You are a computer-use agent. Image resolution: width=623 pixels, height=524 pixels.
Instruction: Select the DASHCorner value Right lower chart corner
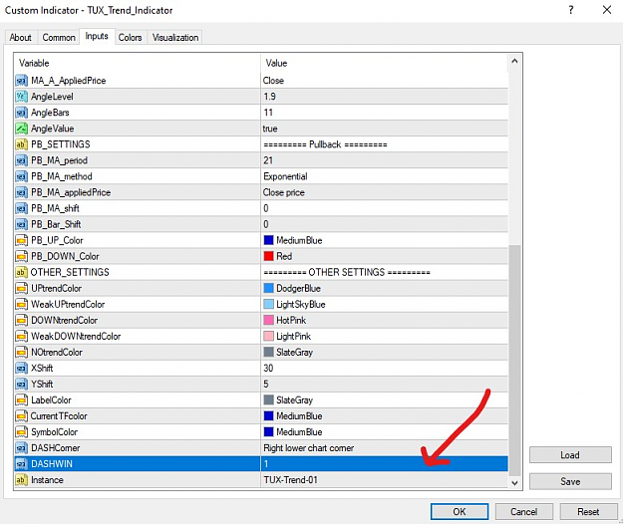click(309, 447)
